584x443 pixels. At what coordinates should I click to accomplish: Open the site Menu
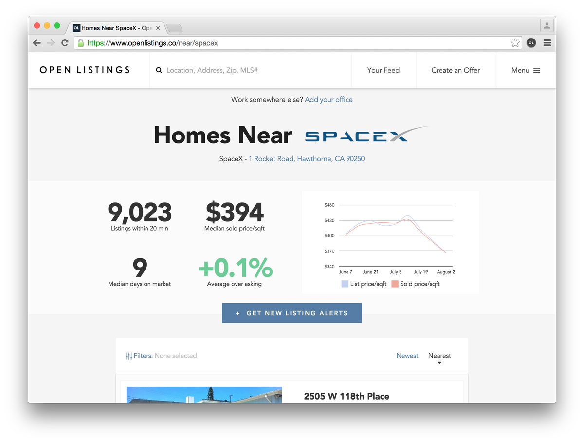coord(526,70)
